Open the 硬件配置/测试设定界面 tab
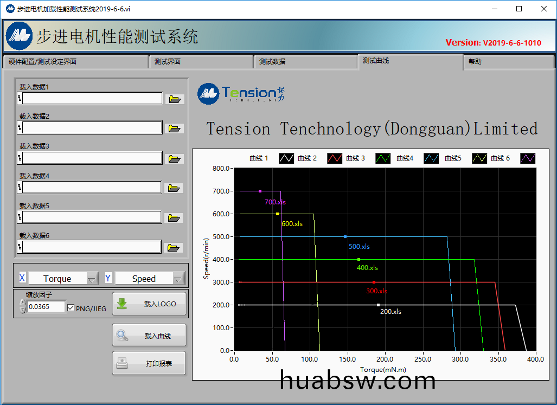 click(75, 62)
